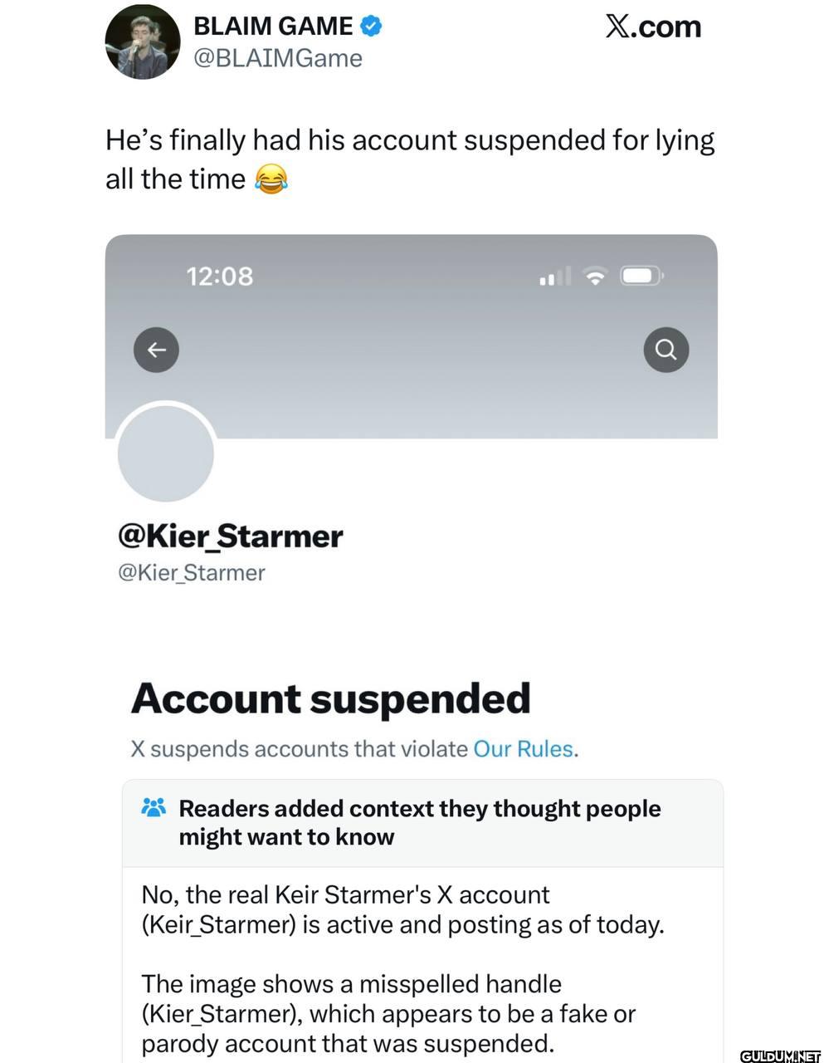
Task: Click the X.com logo
Action: tap(653, 27)
